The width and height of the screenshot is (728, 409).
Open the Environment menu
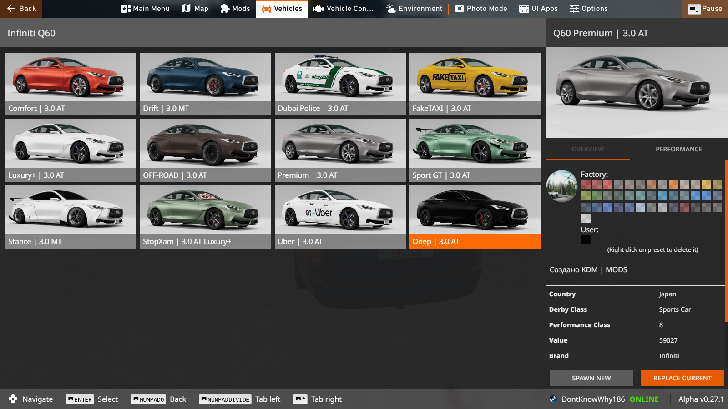coord(414,9)
